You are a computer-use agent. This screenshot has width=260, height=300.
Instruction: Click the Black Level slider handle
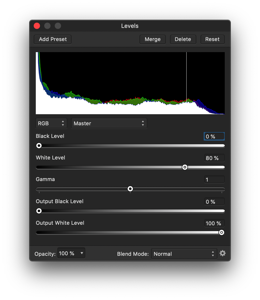click(x=39, y=146)
